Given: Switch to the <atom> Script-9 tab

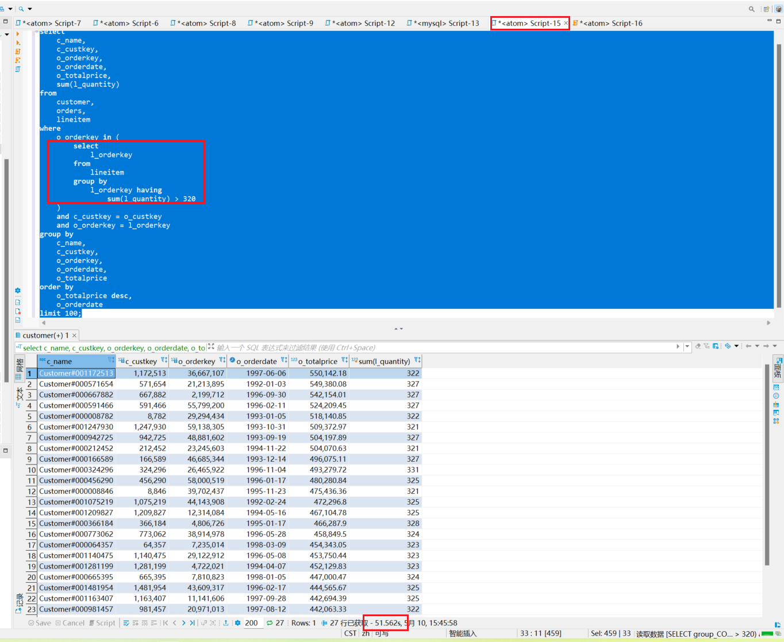Looking at the screenshot, I should tap(280, 23).
